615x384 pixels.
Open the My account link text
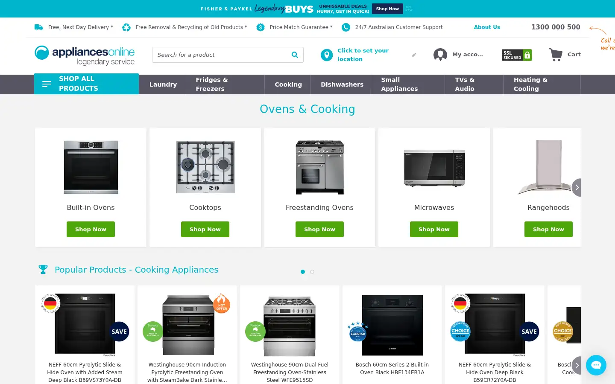468,55
